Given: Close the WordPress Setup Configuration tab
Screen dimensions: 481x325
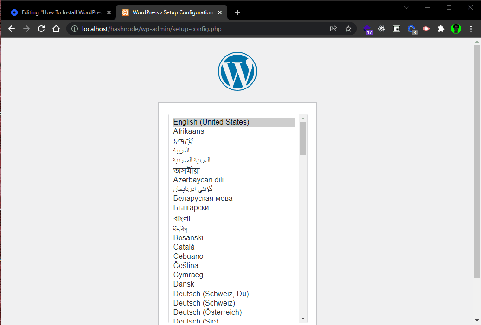Looking at the screenshot, I should pyautogui.click(x=220, y=12).
